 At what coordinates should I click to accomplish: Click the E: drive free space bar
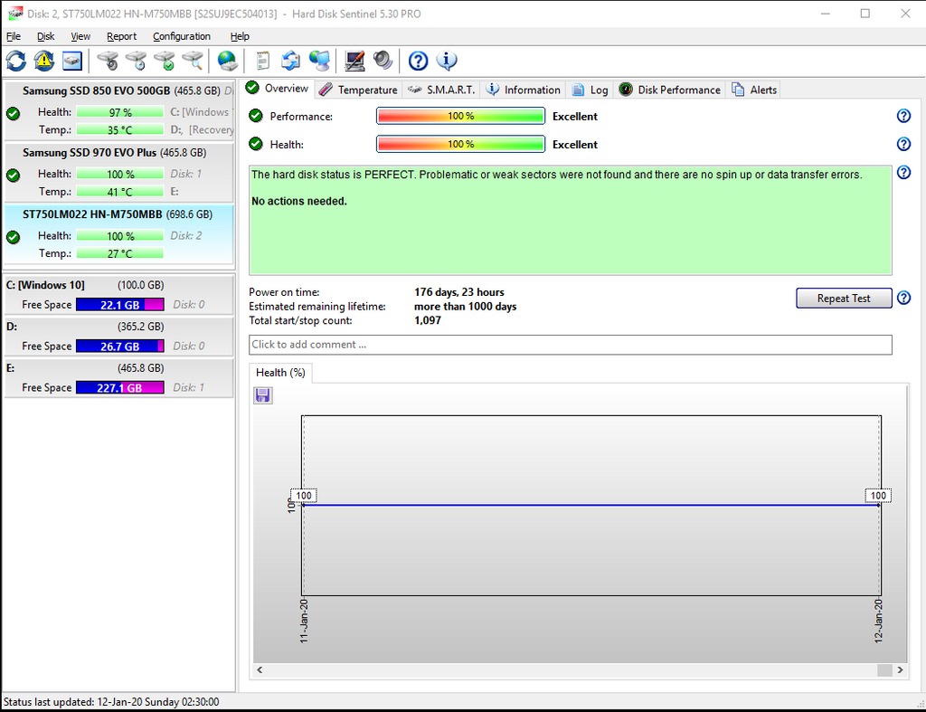119,387
